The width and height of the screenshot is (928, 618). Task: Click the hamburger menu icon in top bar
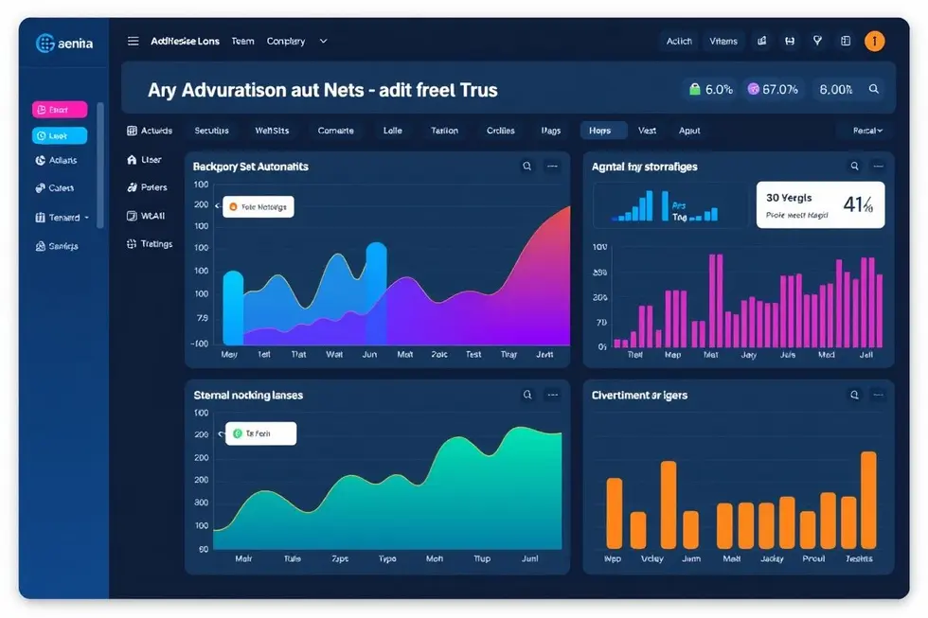pyautogui.click(x=133, y=42)
